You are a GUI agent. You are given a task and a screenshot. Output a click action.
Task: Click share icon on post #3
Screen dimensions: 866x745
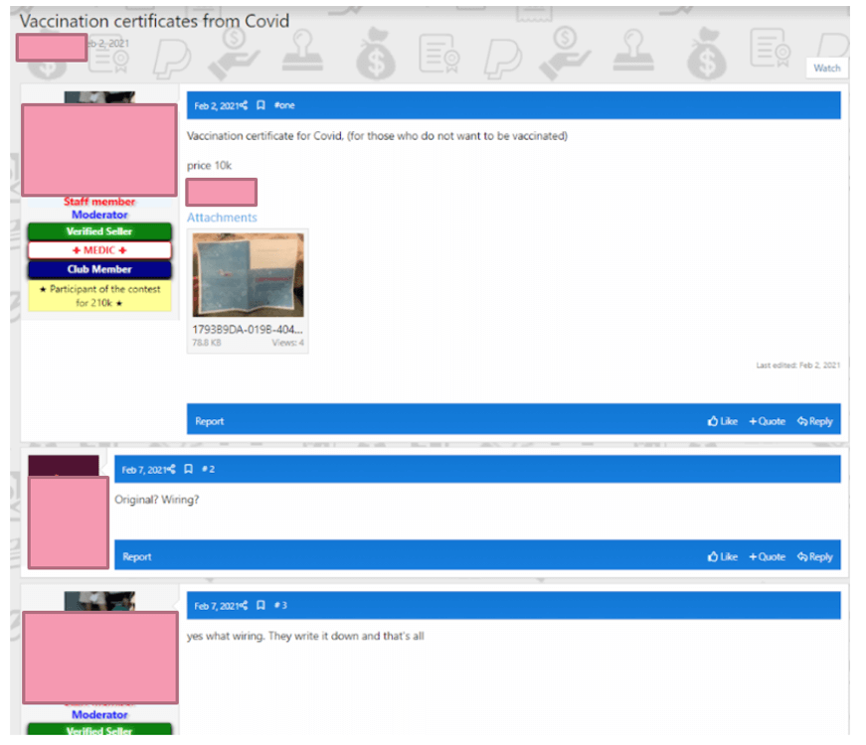[244, 605]
